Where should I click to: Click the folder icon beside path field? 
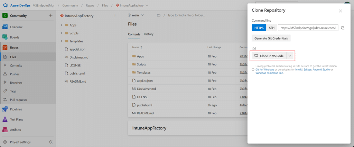pyautogui.click(x=158, y=15)
